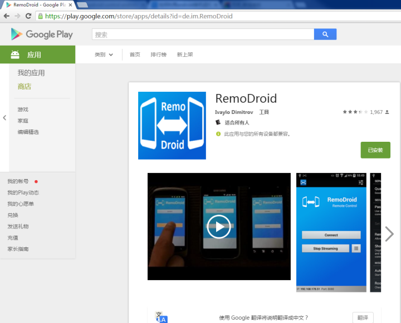Open the 新上架 new releases tab

click(x=185, y=54)
